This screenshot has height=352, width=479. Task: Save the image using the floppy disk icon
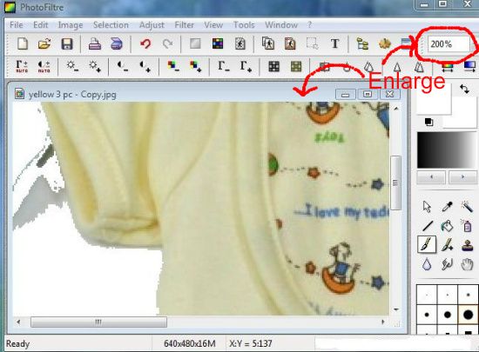click(67, 43)
